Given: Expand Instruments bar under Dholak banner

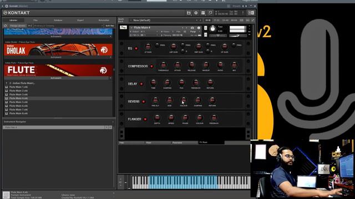Looking at the screenshot, I should pyautogui.click(x=58, y=57).
